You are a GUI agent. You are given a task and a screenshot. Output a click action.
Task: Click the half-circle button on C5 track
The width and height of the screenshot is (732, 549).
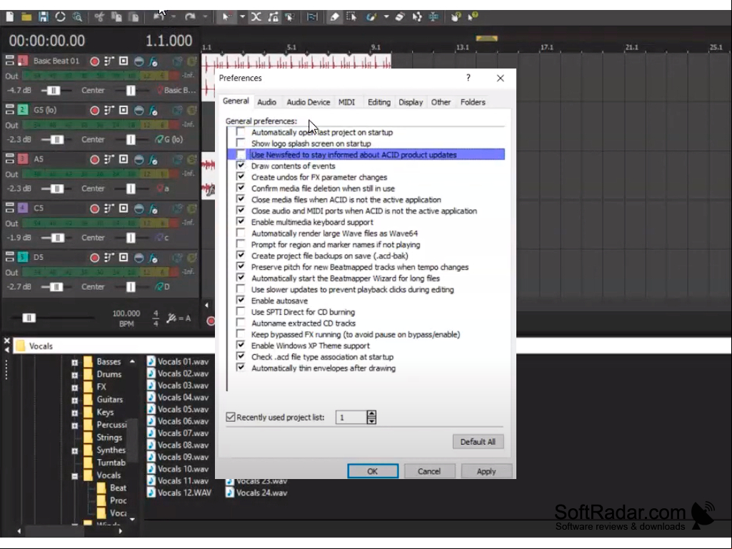pos(139,208)
